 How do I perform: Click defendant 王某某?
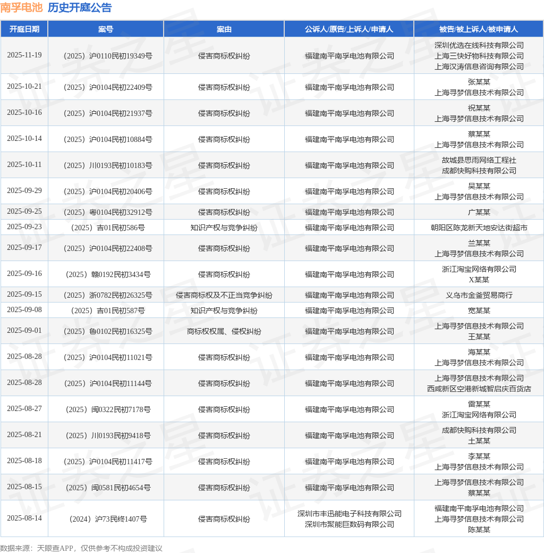tap(479, 337)
